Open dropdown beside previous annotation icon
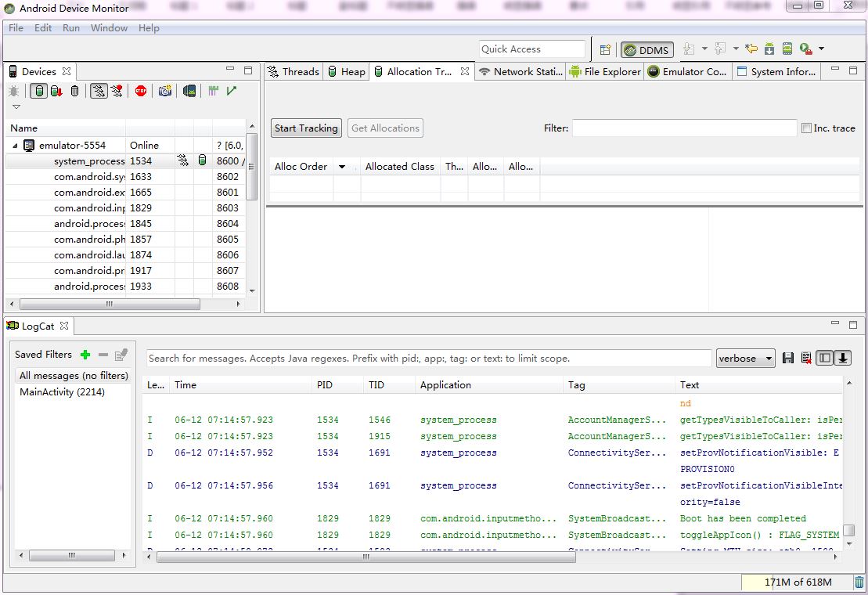This screenshot has height=595, width=868. tap(736, 49)
